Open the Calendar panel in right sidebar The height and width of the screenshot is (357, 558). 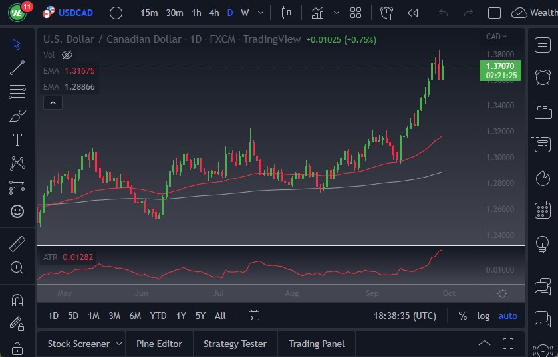point(543,210)
